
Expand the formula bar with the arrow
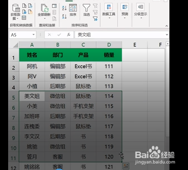point(167,34)
